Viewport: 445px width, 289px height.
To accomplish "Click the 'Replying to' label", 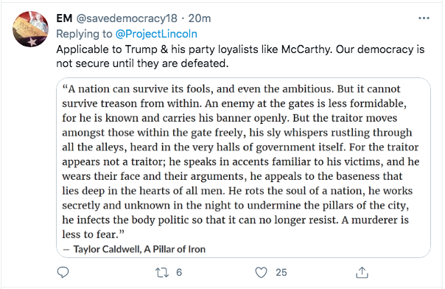I will [x=84, y=34].
